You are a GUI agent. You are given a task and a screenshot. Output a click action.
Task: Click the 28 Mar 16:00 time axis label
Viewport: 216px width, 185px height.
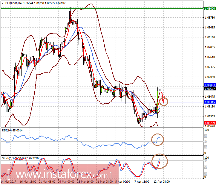click(85, 181)
